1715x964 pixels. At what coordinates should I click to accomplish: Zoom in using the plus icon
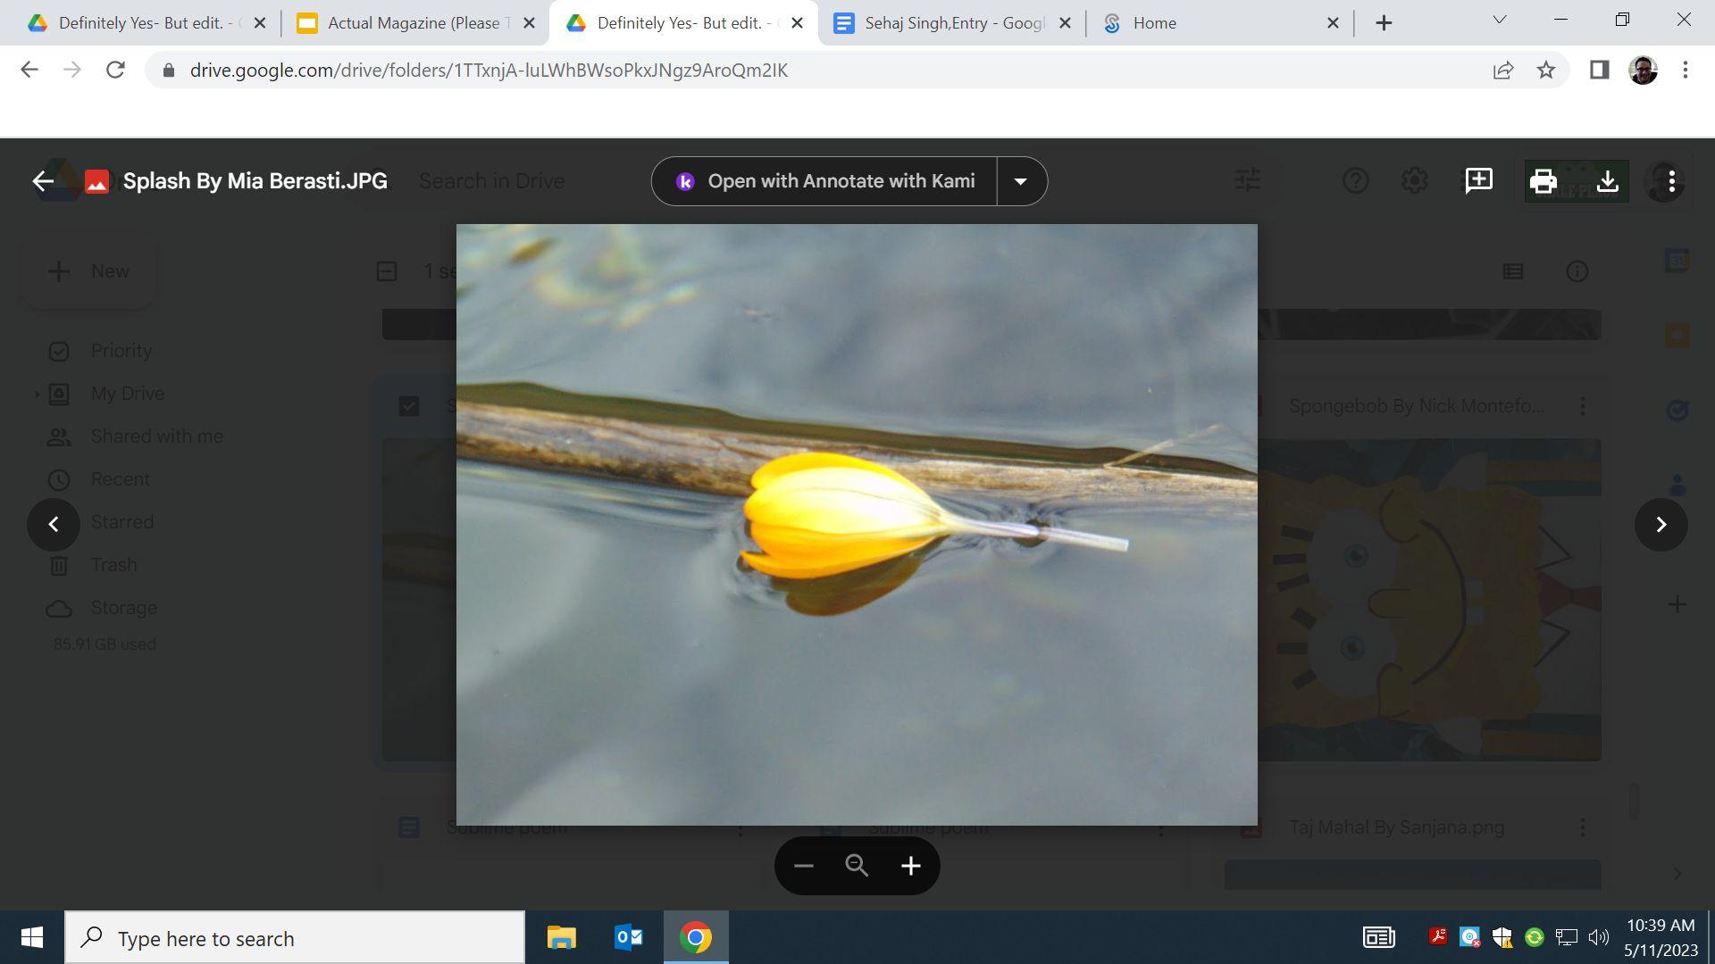(x=910, y=866)
